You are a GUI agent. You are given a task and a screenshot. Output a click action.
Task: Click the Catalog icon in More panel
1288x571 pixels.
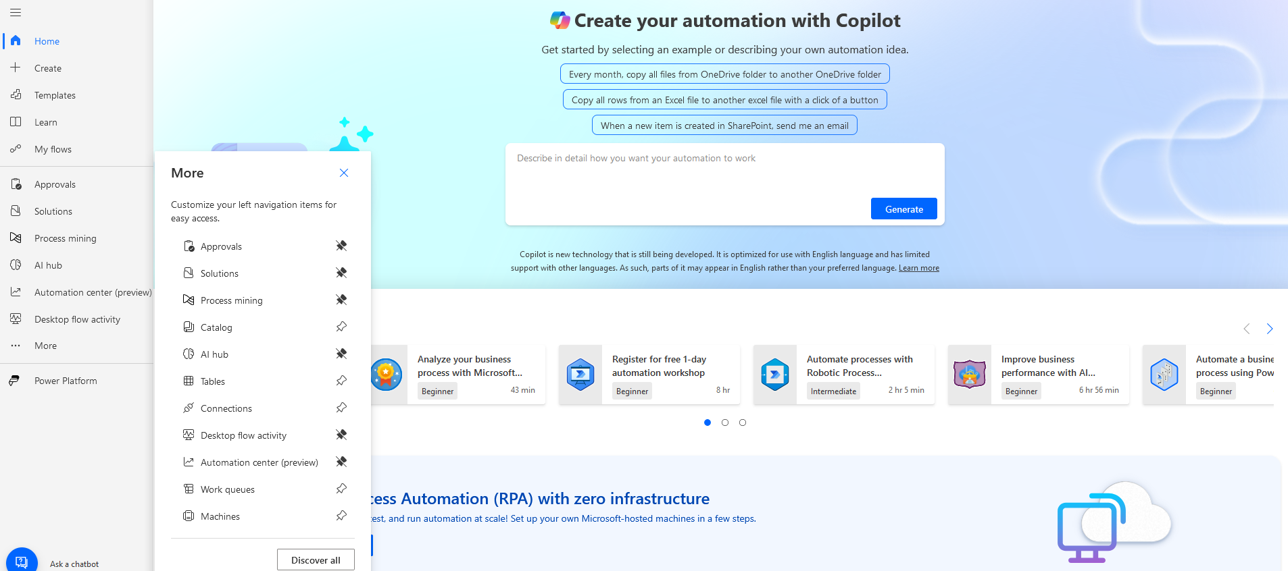click(x=189, y=327)
